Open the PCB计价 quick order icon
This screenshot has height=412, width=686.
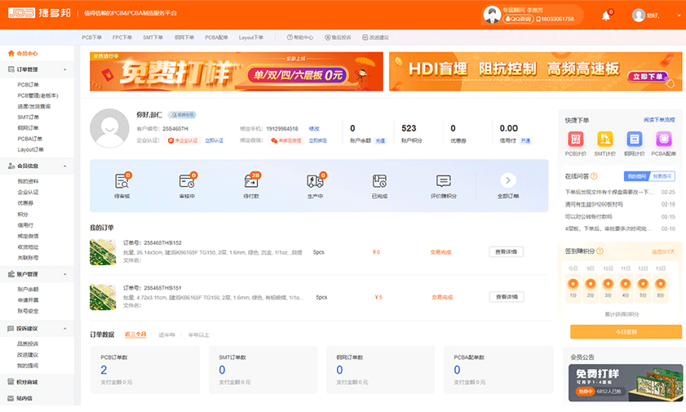click(576, 140)
